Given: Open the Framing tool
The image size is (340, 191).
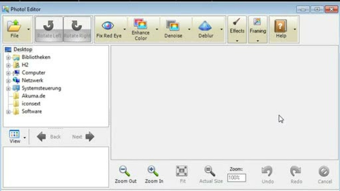Looking at the screenshot, I should pos(258,22).
